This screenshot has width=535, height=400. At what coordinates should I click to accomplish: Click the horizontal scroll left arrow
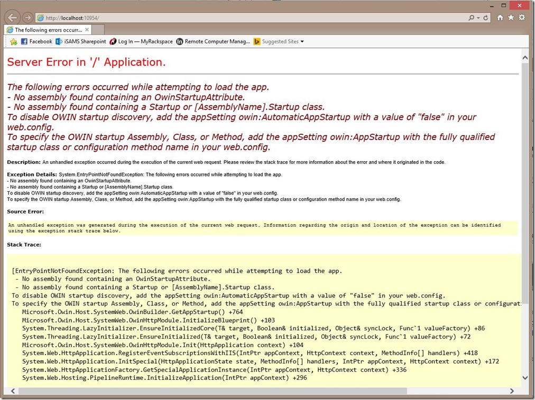coord(13,391)
